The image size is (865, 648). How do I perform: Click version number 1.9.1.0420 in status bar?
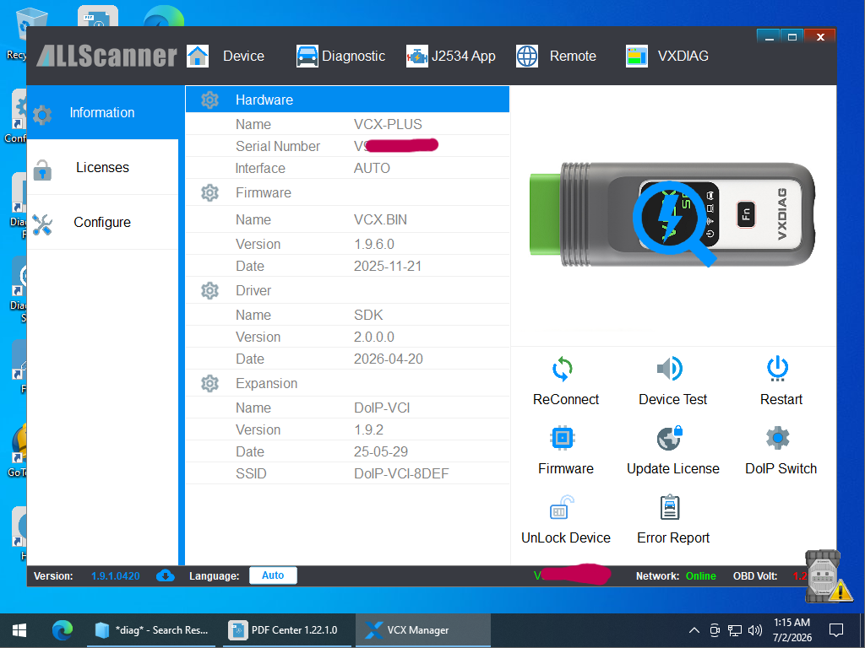[115, 575]
